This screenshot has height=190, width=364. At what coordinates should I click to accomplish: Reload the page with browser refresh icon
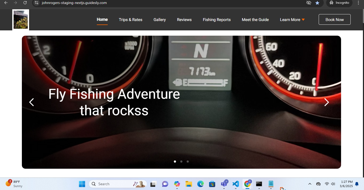pos(25,3)
